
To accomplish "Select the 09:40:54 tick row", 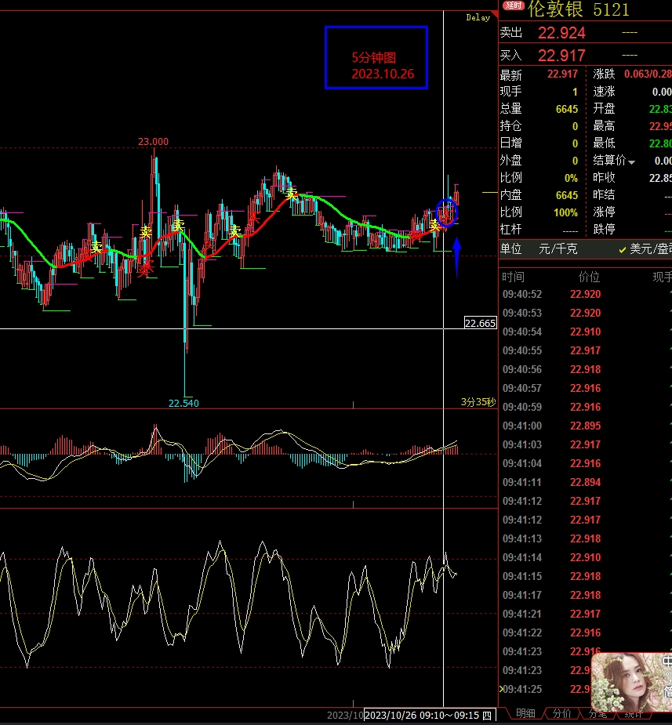I will tap(585, 332).
